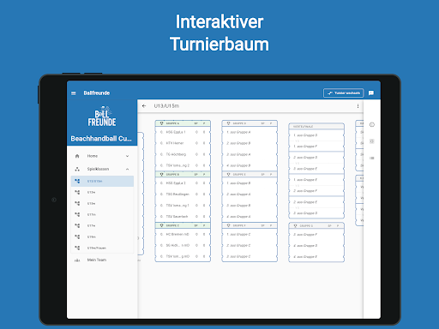
Task: Click the info circle icon in right rail
Action: click(x=372, y=124)
